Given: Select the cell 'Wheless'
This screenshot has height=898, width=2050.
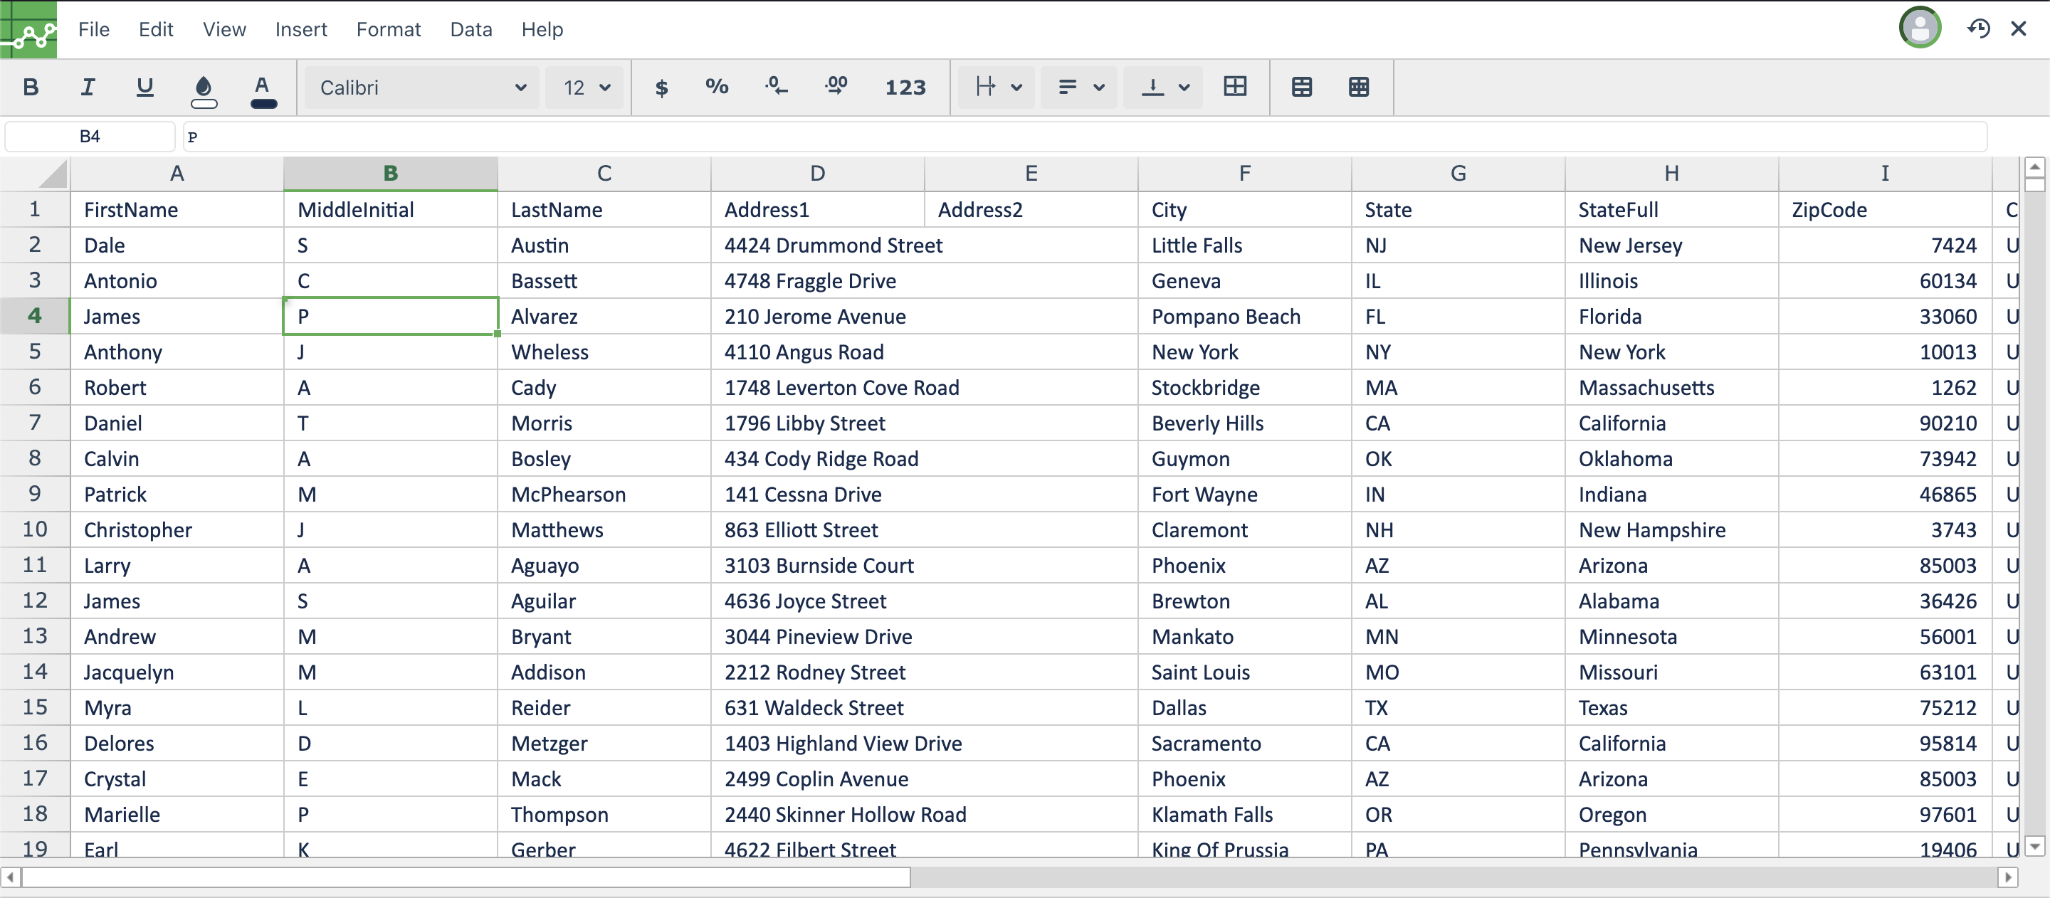Looking at the screenshot, I should coord(604,352).
